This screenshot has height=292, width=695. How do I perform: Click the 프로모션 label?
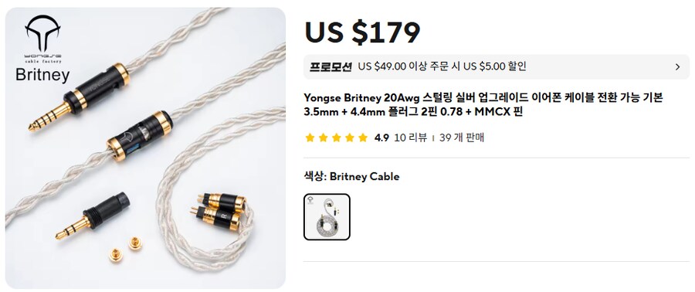coord(331,67)
